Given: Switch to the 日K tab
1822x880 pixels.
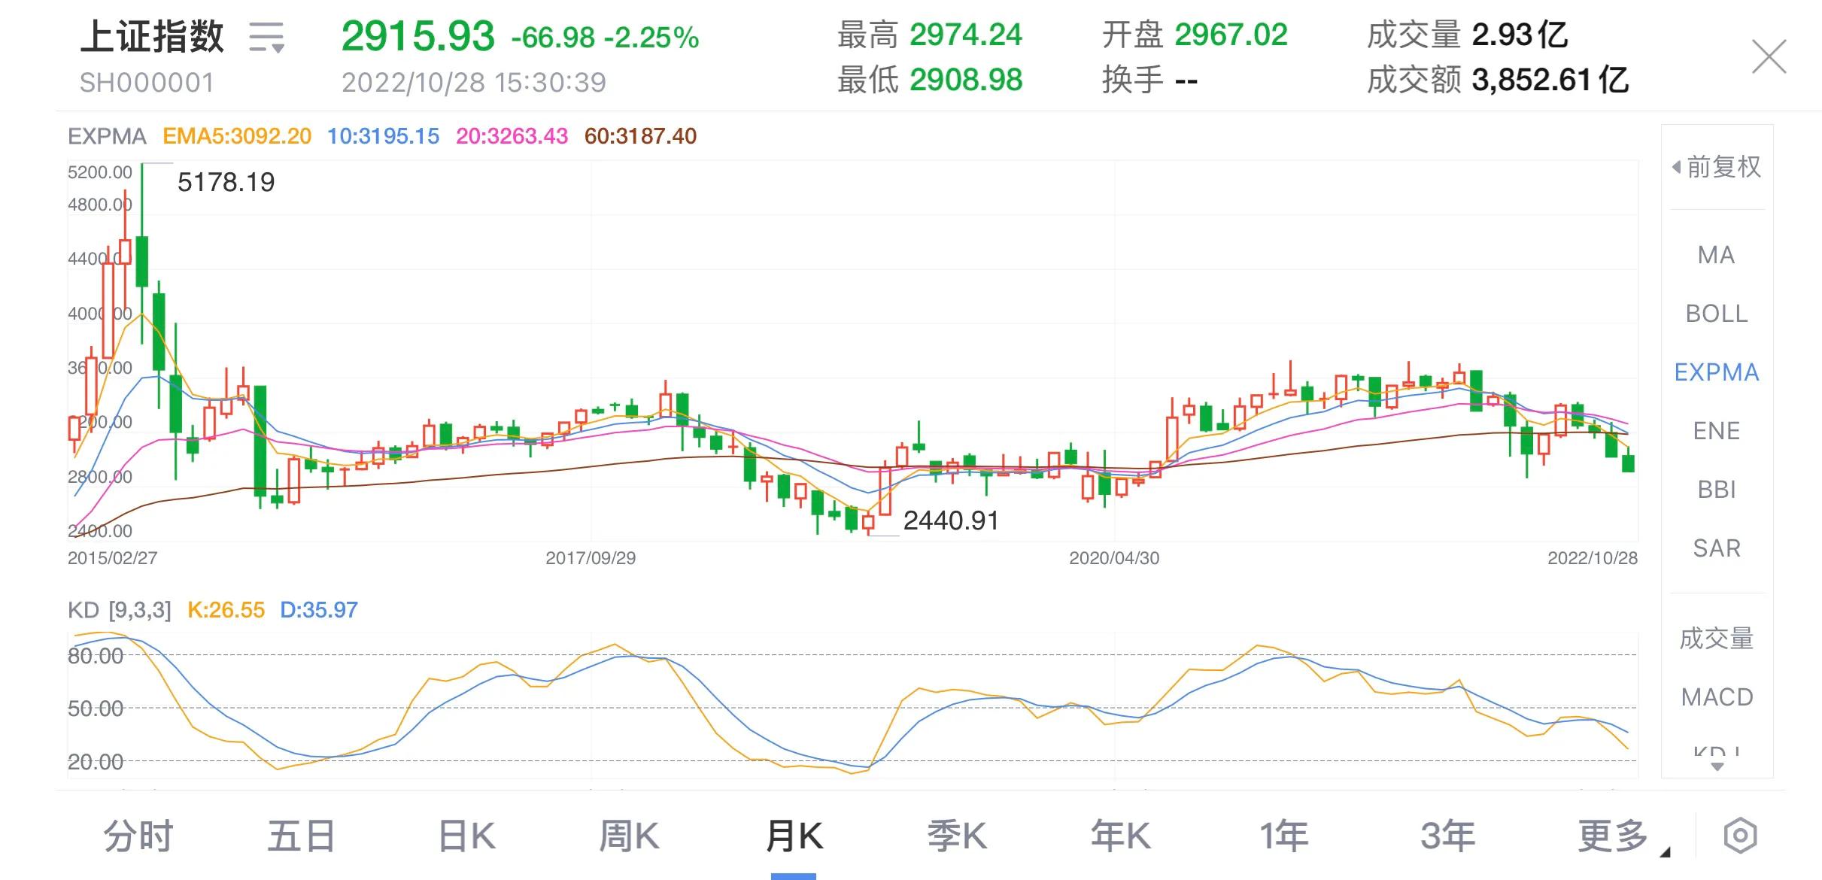Looking at the screenshot, I should (466, 836).
